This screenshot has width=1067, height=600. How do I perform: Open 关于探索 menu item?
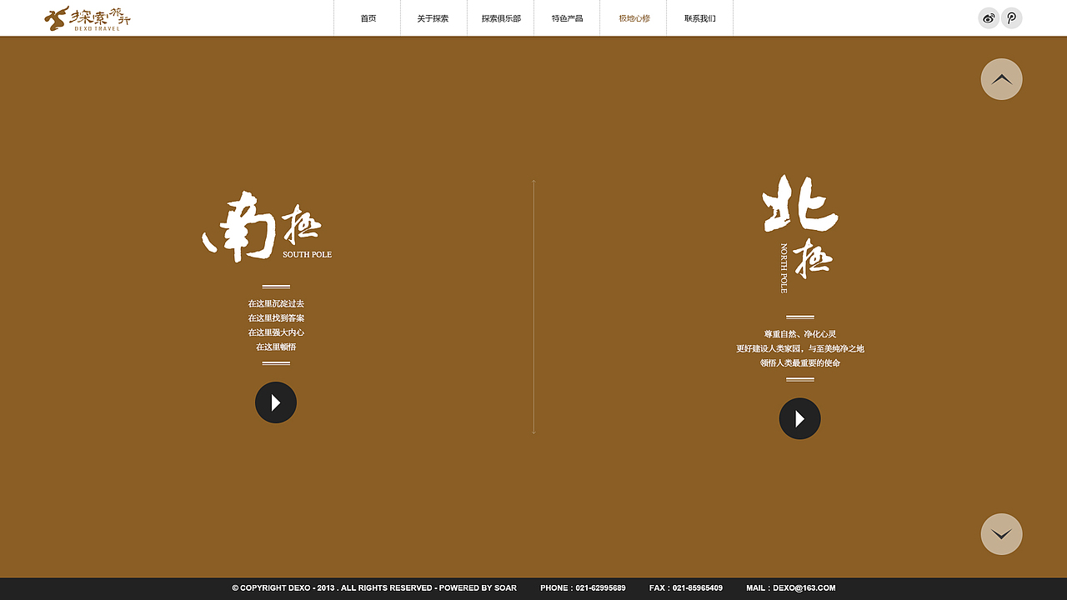433,18
